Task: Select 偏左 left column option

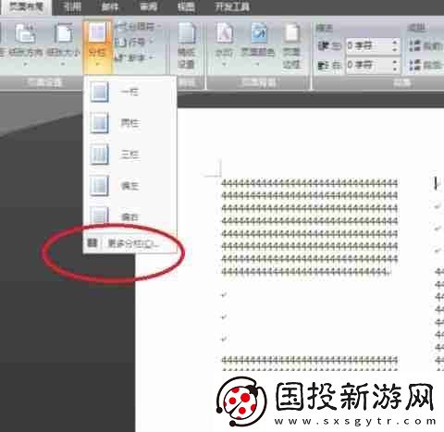Action: (130, 186)
